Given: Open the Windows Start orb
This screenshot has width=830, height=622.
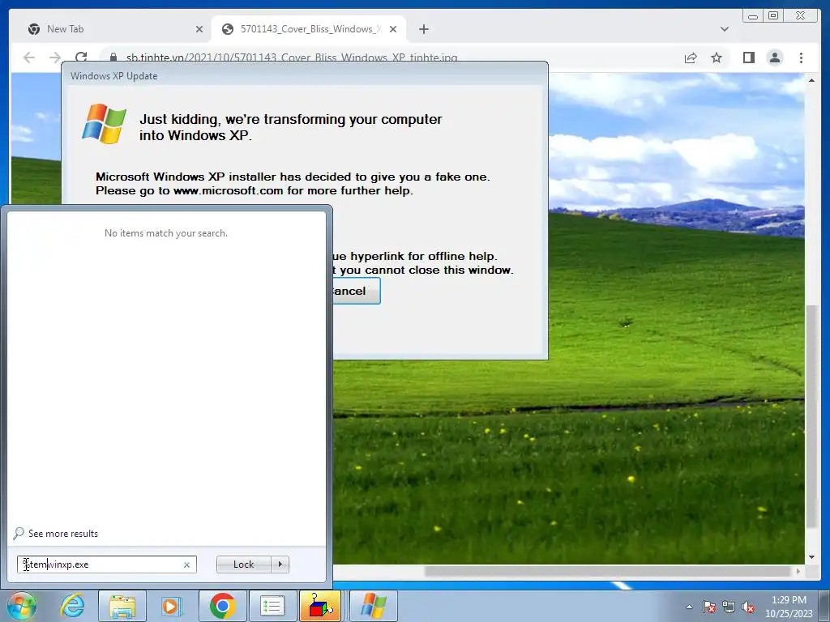Looking at the screenshot, I should (x=21, y=606).
